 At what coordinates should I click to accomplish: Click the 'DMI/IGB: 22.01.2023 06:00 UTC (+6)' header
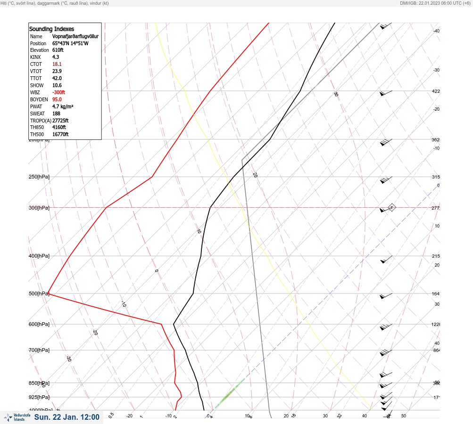tap(435, 3)
